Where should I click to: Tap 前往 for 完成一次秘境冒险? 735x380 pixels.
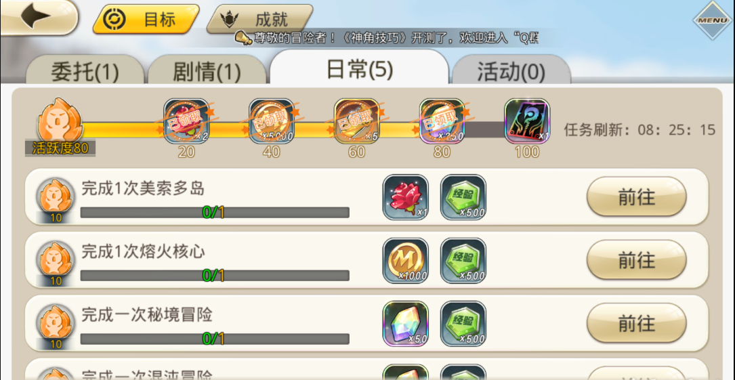coord(637,323)
